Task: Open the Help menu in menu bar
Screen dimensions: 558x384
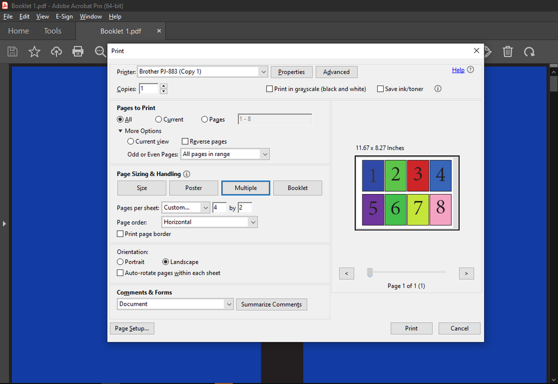Action: (x=115, y=16)
